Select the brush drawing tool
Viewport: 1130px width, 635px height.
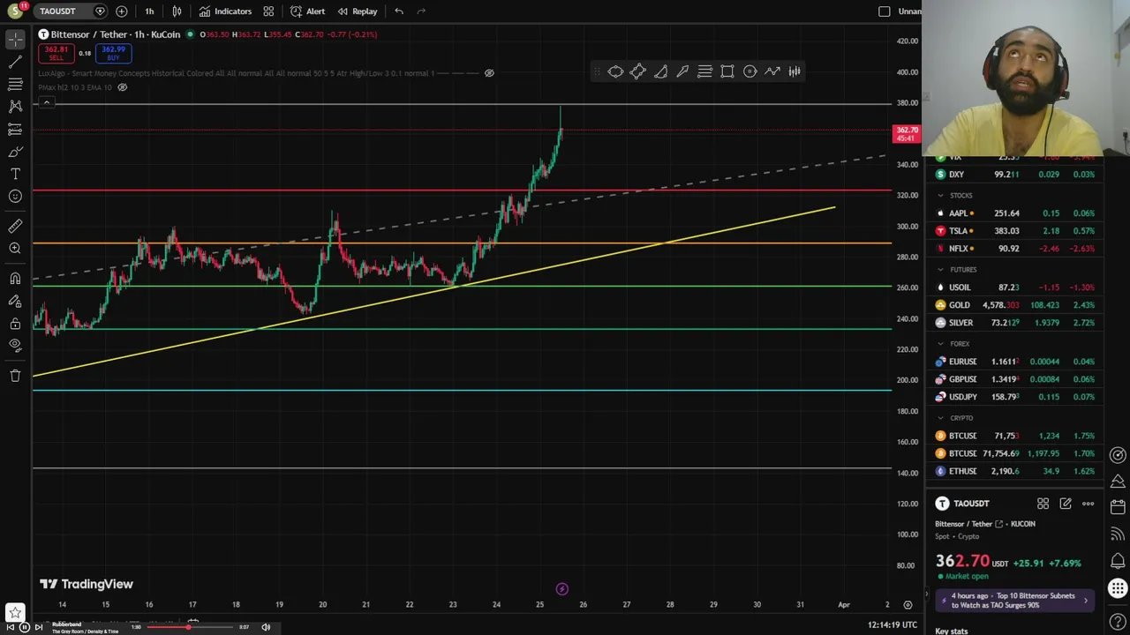coord(15,152)
